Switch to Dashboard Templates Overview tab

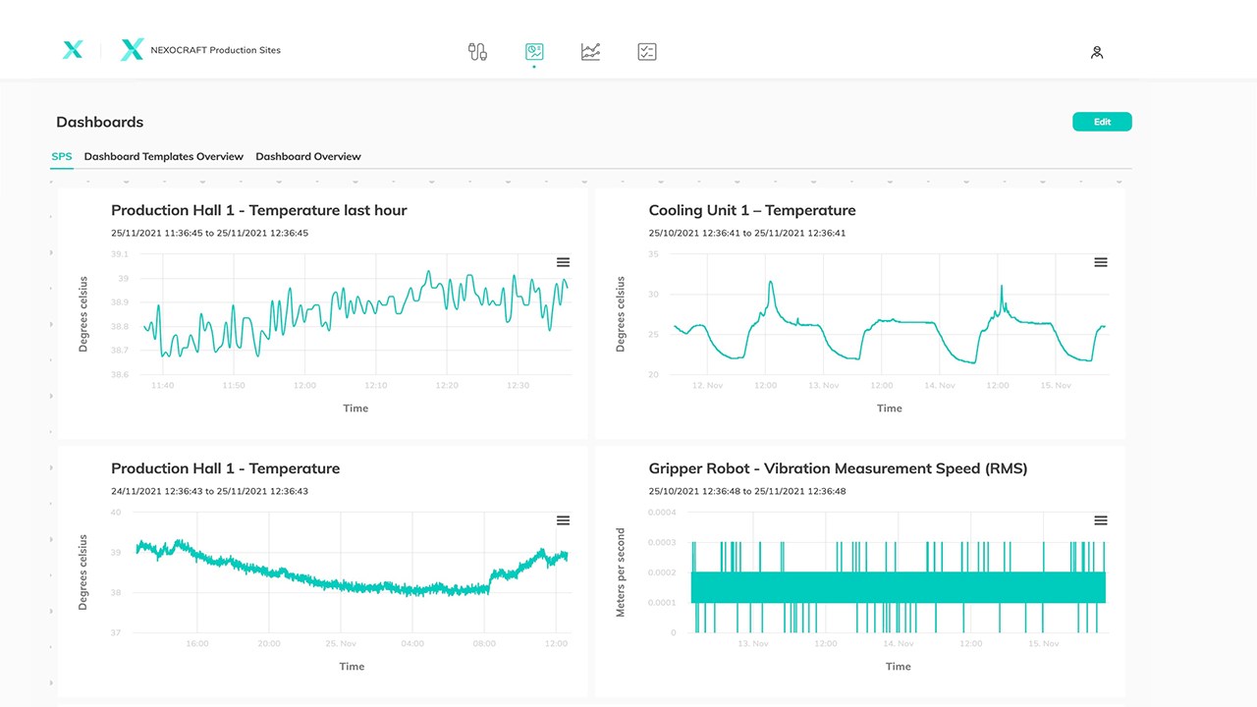click(x=164, y=156)
